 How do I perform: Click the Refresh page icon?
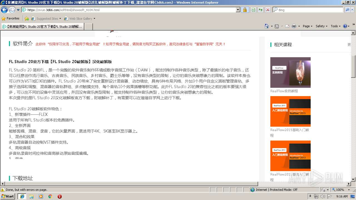tap(261, 10)
